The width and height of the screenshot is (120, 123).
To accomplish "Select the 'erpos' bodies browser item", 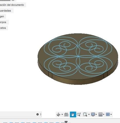I will (x=3, y=22).
